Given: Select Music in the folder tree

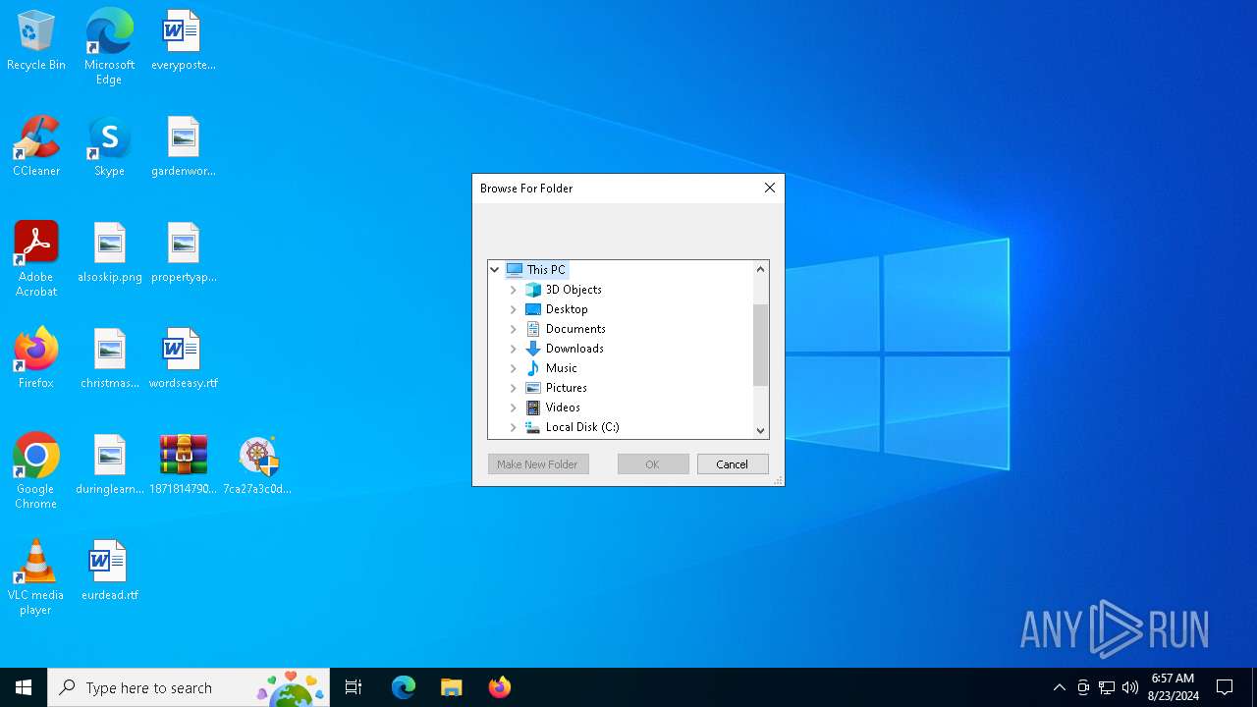Looking at the screenshot, I should (552, 368).
